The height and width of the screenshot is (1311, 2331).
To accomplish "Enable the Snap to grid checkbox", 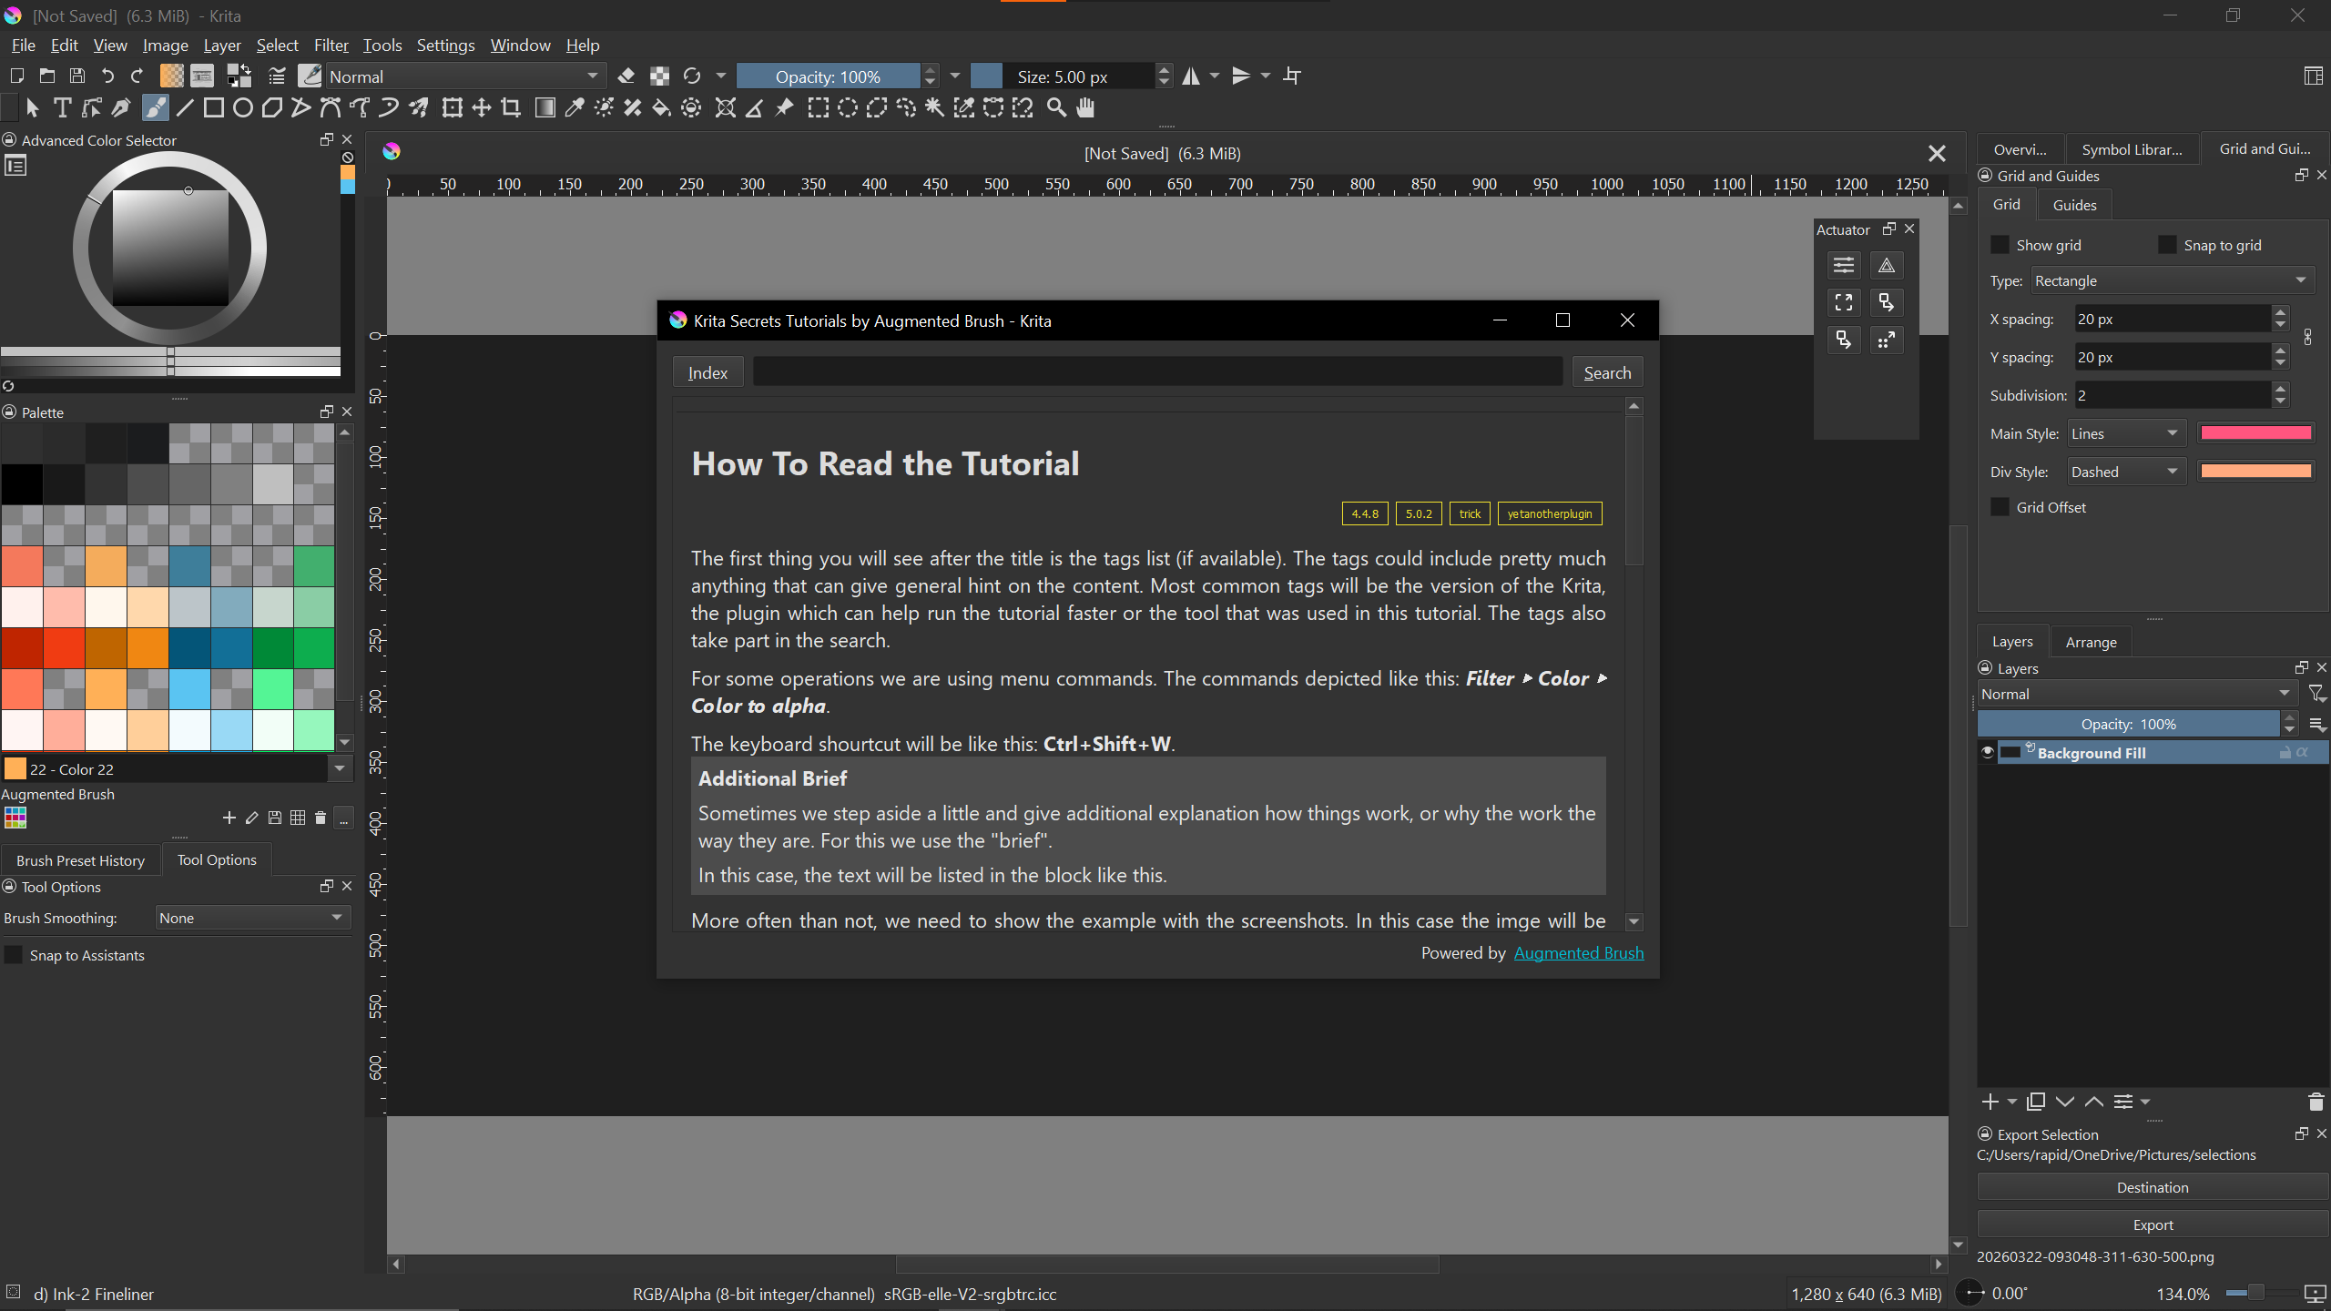I will 2167,245.
